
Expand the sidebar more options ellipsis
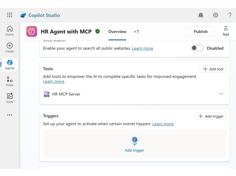(x=9, y=115)
